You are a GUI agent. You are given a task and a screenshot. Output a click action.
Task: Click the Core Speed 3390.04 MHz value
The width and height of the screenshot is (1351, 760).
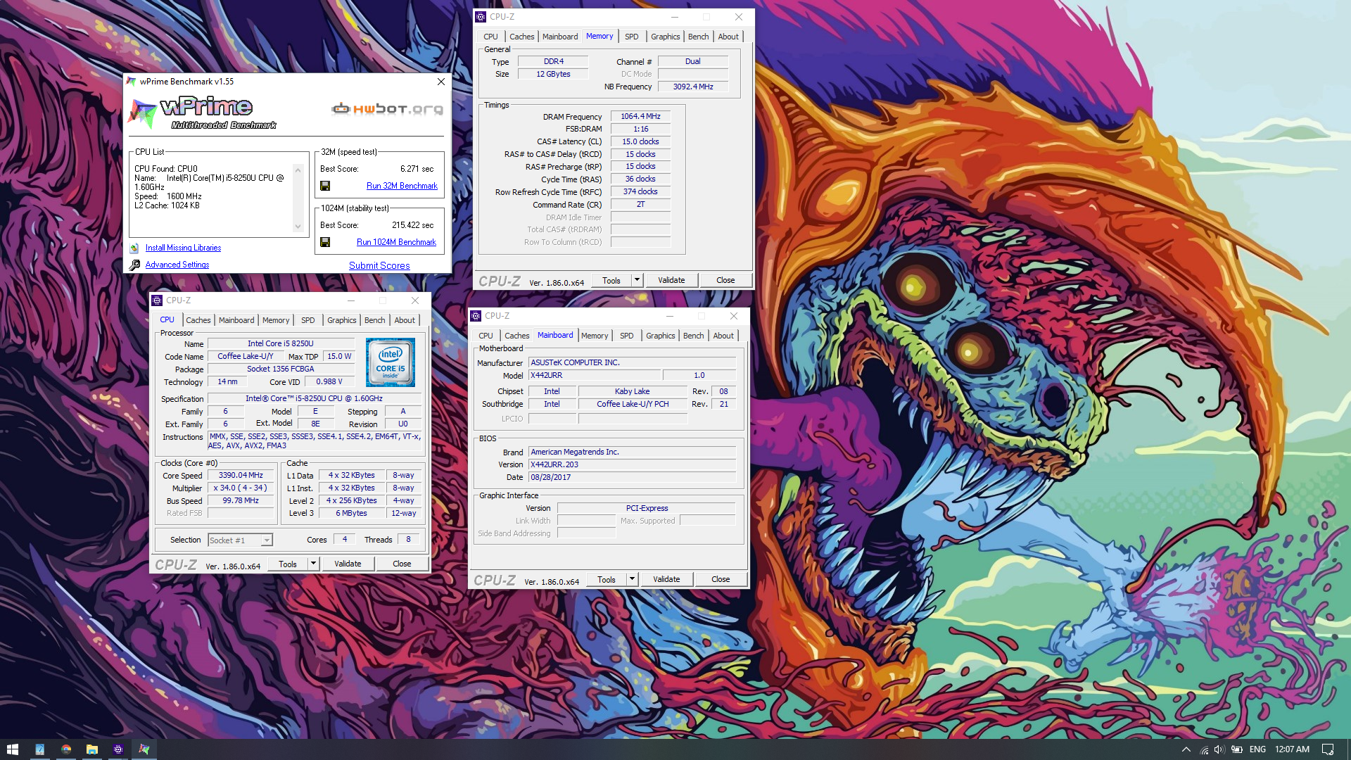pyautogui.click(x=241, y=476)
